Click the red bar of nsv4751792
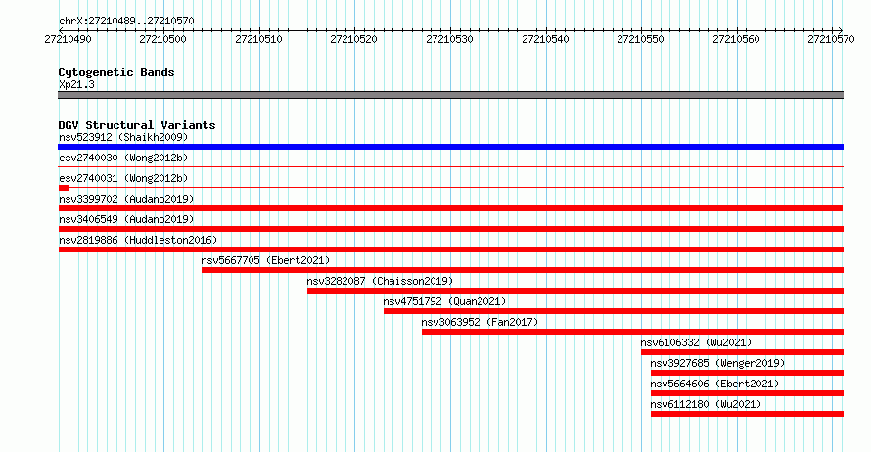The image size is (871, 452). [614, 311]
